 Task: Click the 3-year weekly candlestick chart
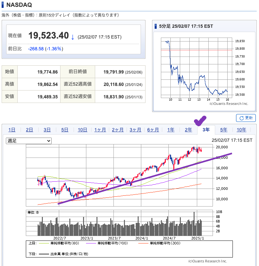click(x=119, y=175)
